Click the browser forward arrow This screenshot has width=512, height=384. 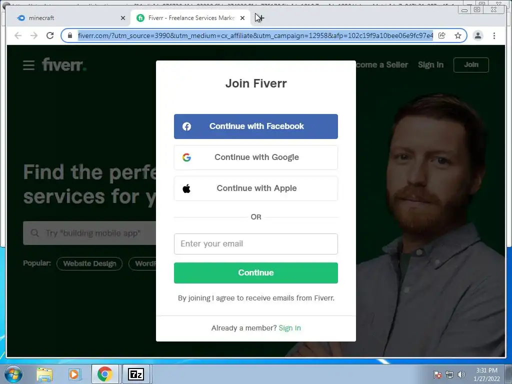[x=34, y=35]
